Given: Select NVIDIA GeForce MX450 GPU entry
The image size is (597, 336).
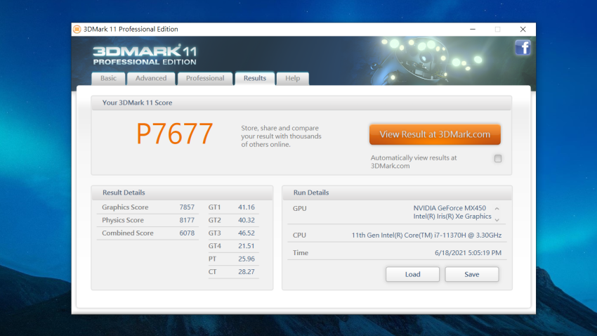Looking at the screenshot, I should click(x=450, y=208).
